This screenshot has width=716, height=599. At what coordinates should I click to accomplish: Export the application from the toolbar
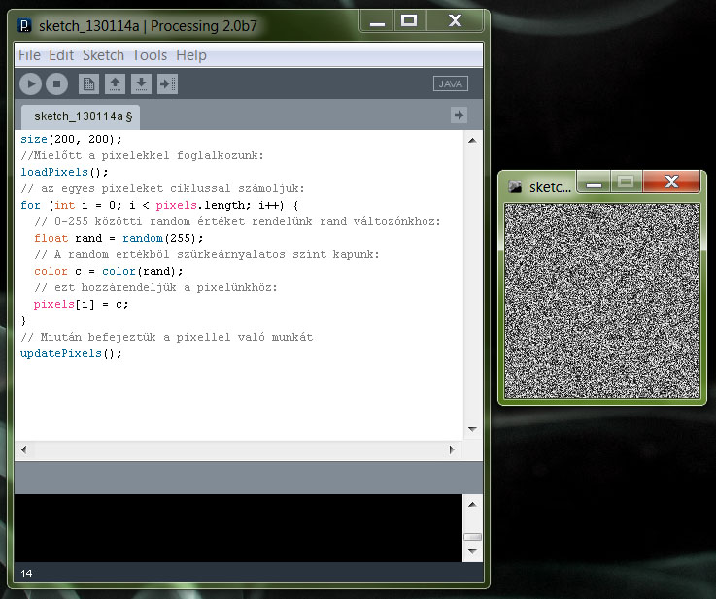(168, 83)
